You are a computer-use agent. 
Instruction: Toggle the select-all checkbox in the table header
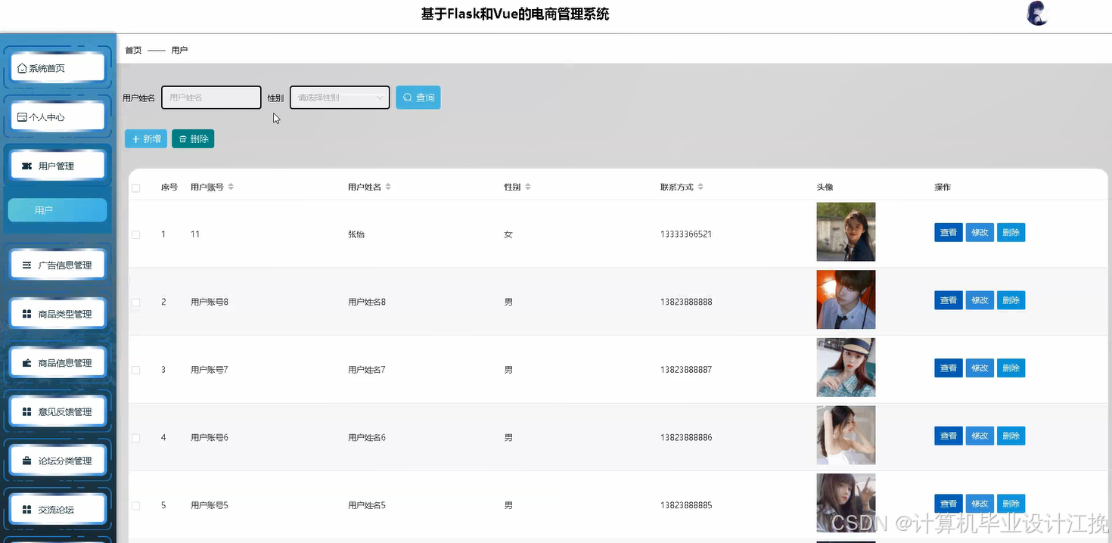(136, 188)
